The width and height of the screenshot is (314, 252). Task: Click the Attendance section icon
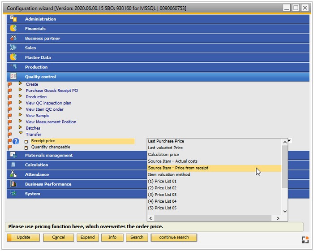[13, 174]
